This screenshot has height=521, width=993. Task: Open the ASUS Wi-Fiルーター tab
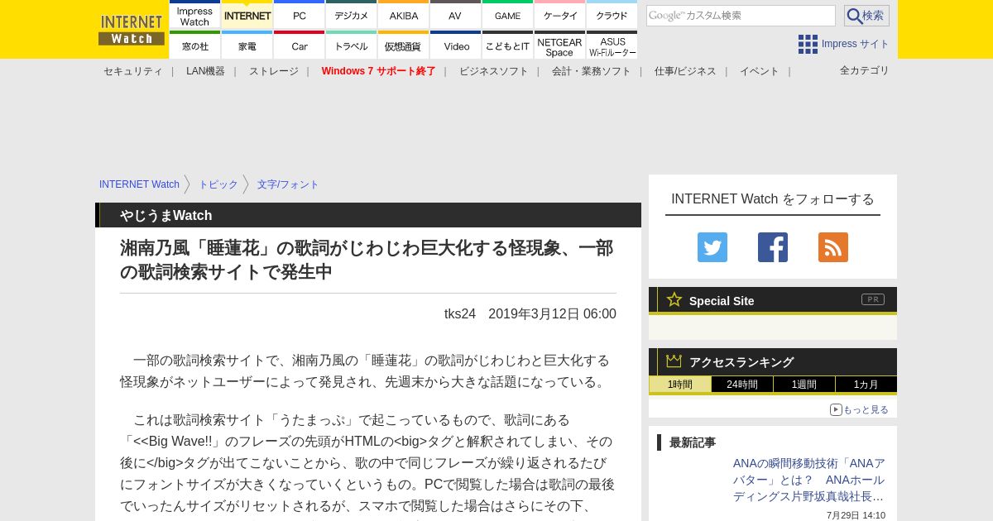[x=612, y=45]
